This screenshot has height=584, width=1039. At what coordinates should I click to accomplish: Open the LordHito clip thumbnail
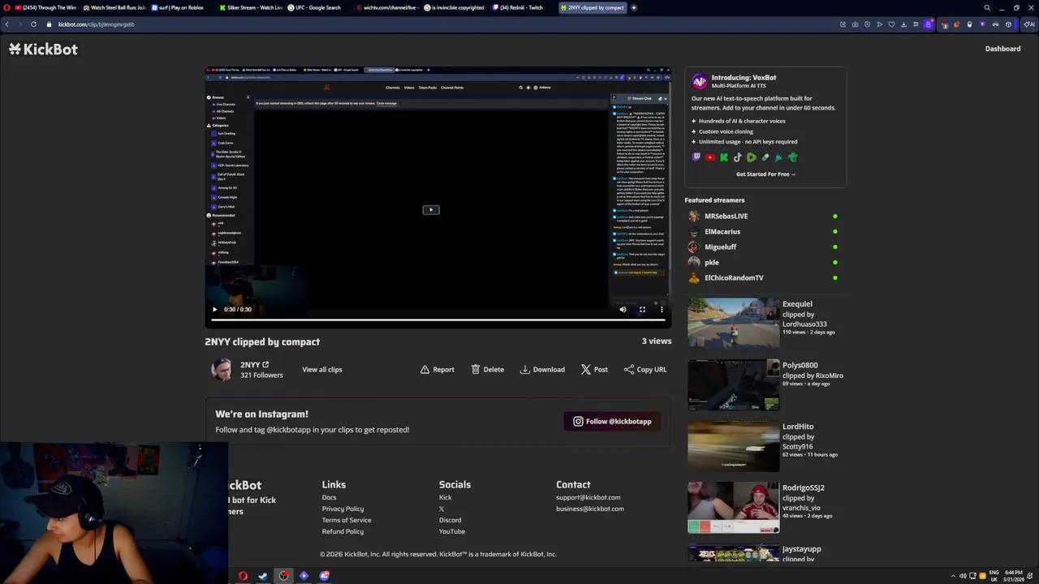click(x=733, y=445)
